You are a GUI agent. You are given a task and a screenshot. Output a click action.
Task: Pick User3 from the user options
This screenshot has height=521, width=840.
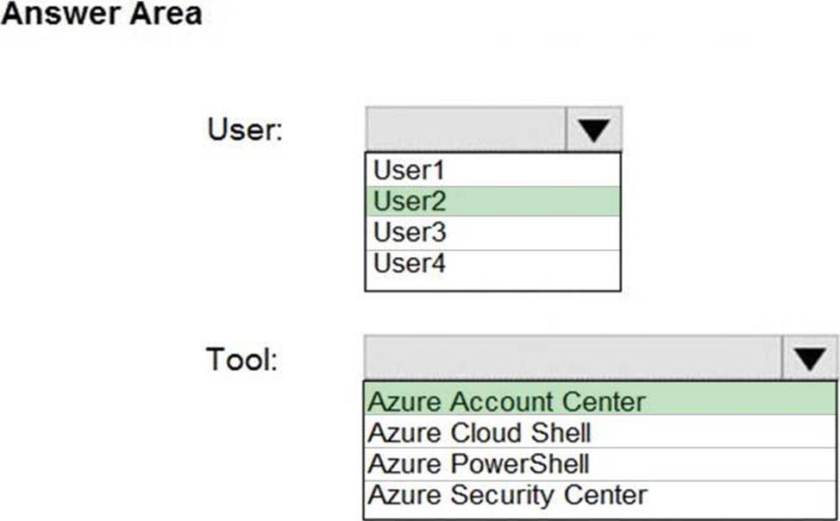pos(410,233)
